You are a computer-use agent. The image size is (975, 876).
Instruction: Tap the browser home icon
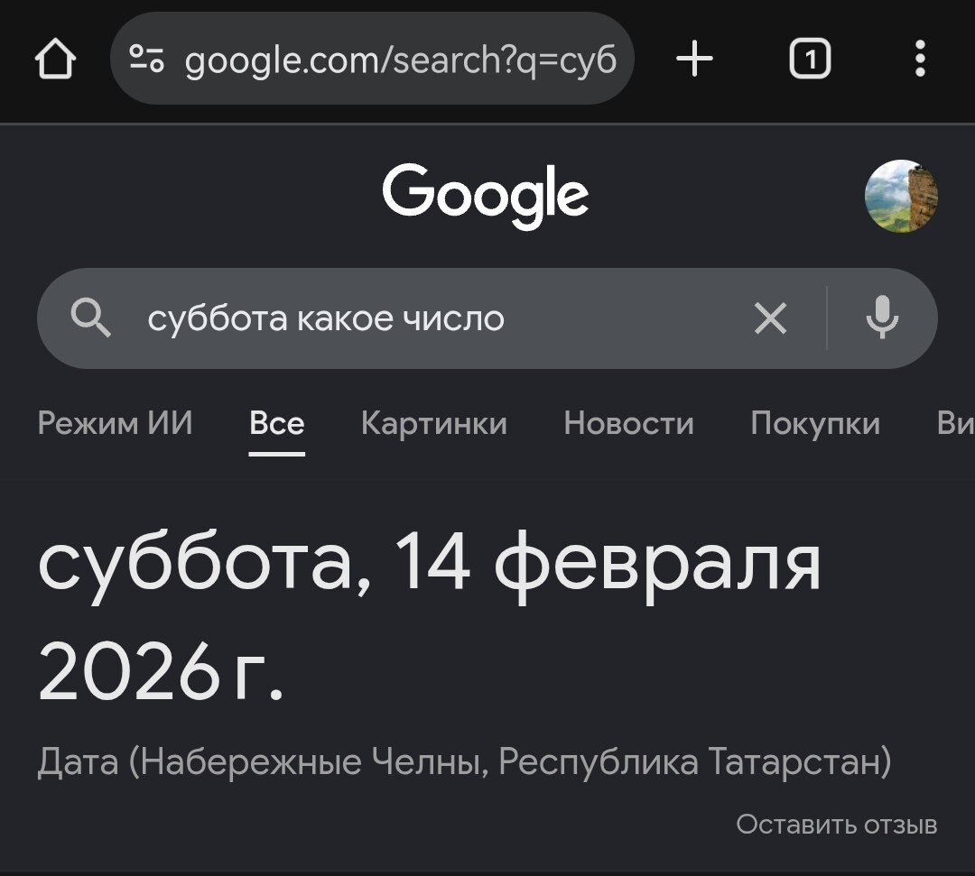pos(56,60)
